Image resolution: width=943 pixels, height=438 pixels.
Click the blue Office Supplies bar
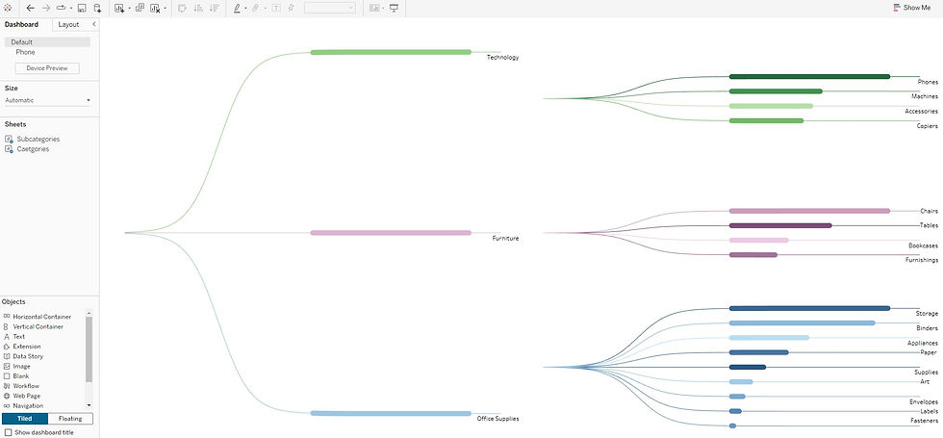pos(391,413)
